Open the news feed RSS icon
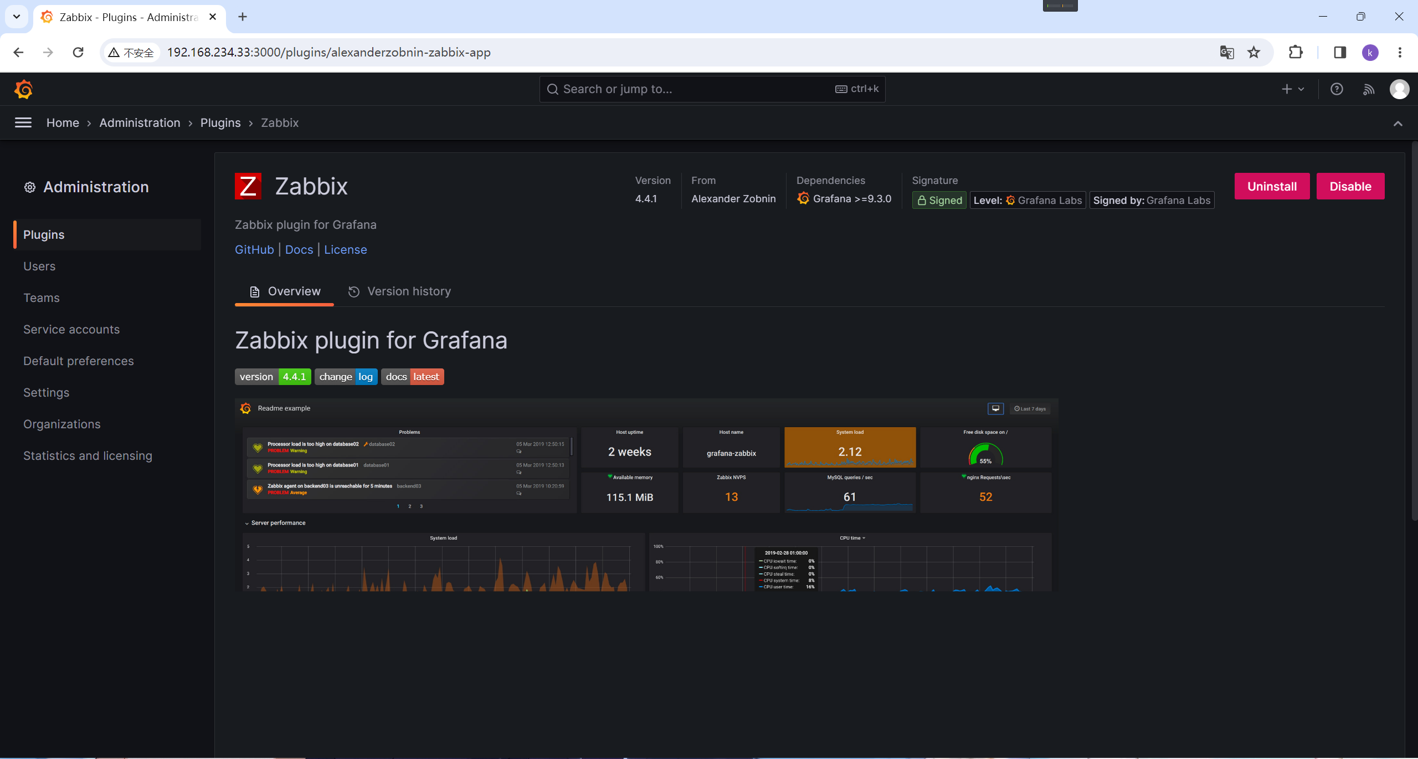This screenshot has width=1418, height=759. pyautogui.click(x=1369, y=89)
